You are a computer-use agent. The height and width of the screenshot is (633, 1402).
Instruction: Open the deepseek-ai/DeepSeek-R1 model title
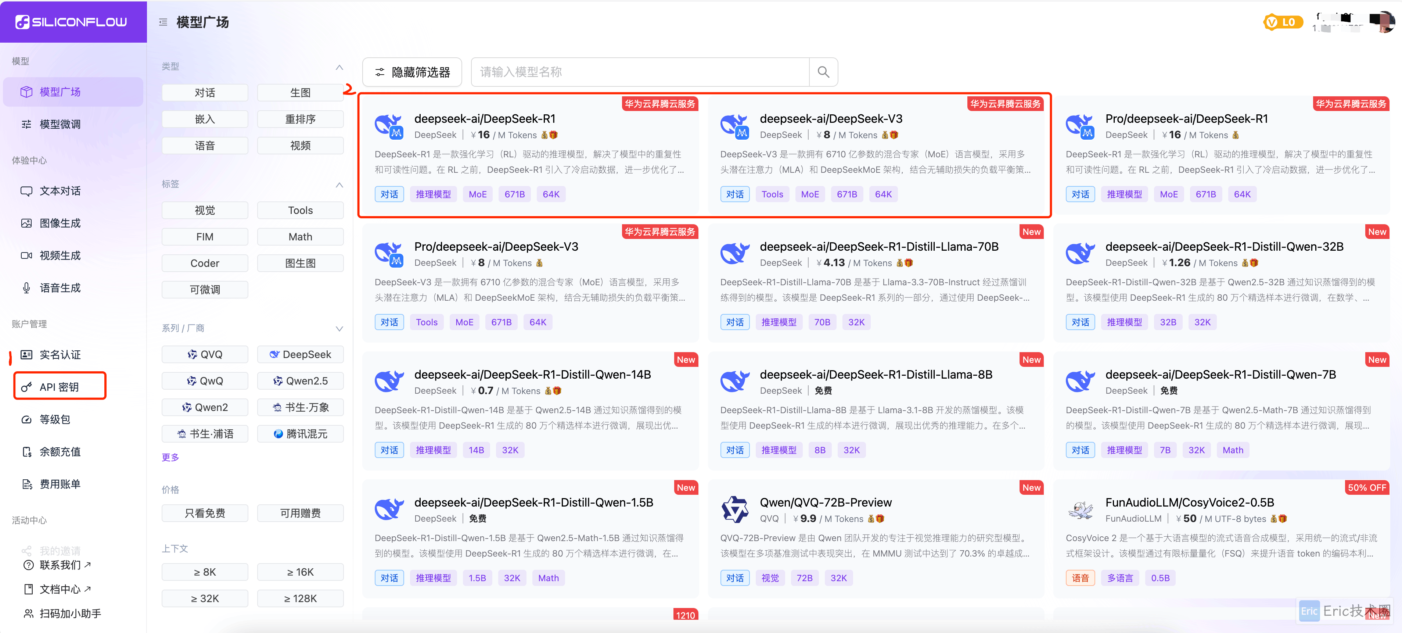point(484,119)
